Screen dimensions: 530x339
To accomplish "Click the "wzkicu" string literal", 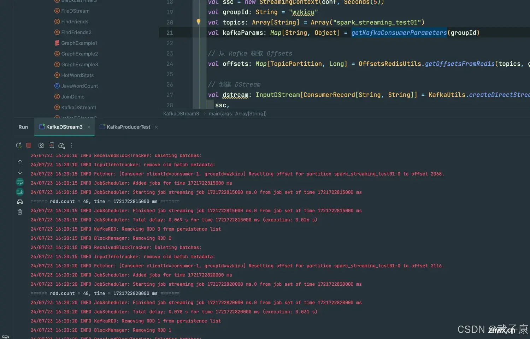I will click(303, 12).
